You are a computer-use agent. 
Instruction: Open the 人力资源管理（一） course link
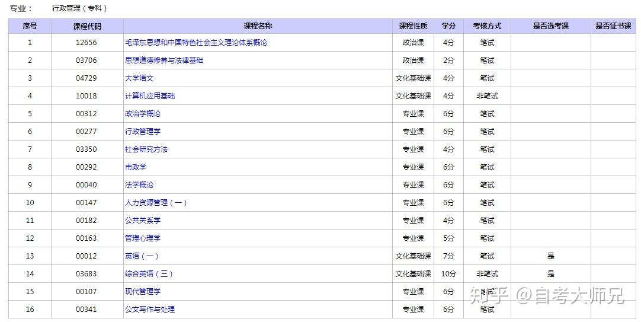tap(156, 203)
